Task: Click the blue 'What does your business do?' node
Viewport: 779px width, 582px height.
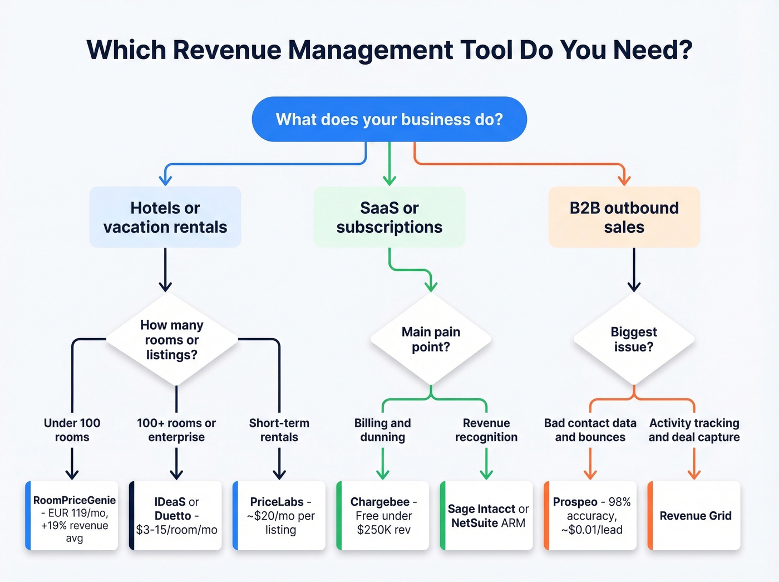Action: pyautogui.click(x=389, y=119)
